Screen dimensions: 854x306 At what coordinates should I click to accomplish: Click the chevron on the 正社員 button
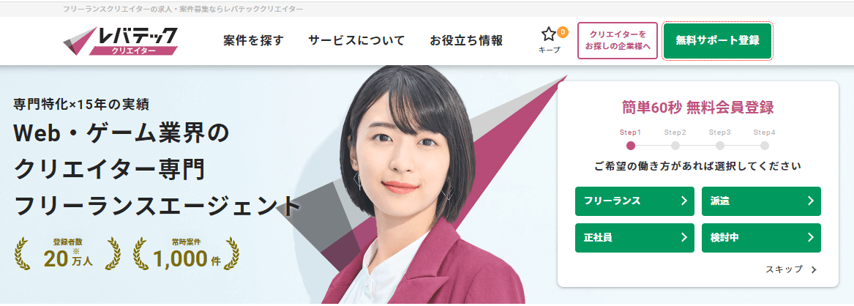coord(684,237)
